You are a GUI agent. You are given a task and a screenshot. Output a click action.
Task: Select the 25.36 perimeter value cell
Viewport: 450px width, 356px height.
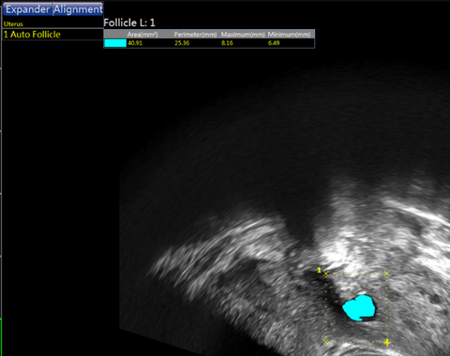[x=182, y=43]
